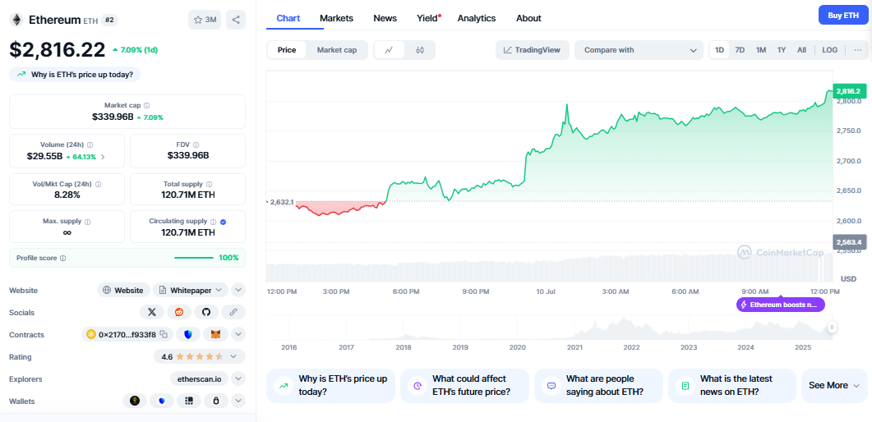The height and width of the screenshot is (422, 872).
Task: Switch to the Analytics tab
Action: [477, 18]
